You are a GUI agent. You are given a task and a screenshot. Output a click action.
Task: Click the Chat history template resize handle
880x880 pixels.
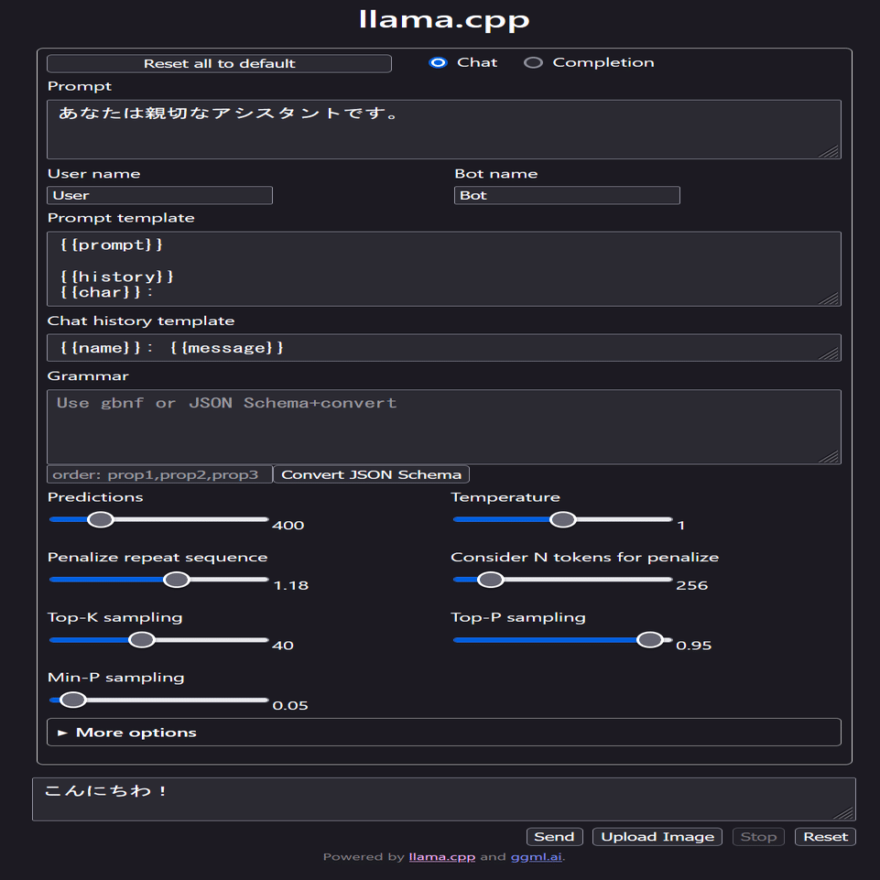point(830,353)
